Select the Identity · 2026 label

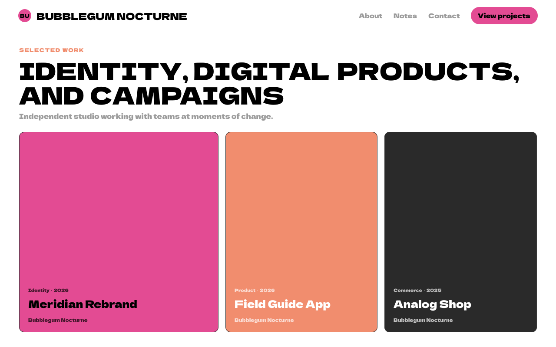click(x=48, y=290)
